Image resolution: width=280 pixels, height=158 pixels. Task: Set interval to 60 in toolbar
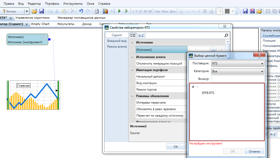pos(150,11)
